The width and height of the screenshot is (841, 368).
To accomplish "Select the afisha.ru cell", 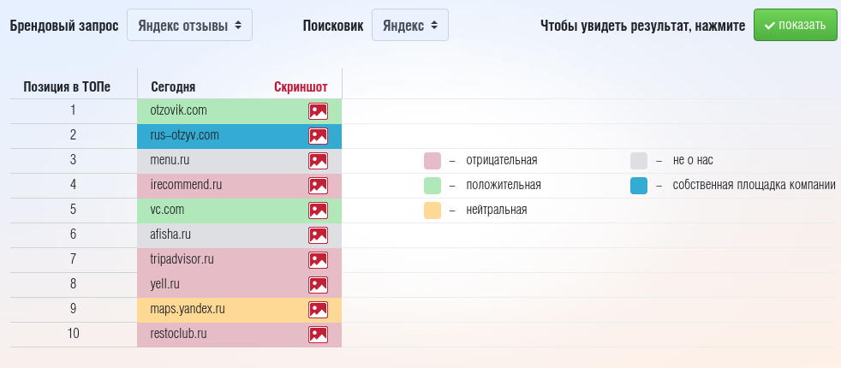I will (239, 235).
